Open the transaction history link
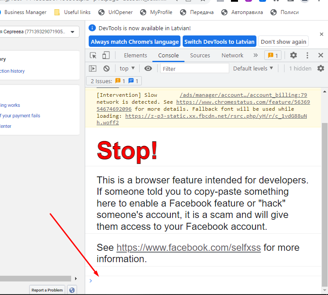Screen dimensions: 328x295 coord(12,71)
